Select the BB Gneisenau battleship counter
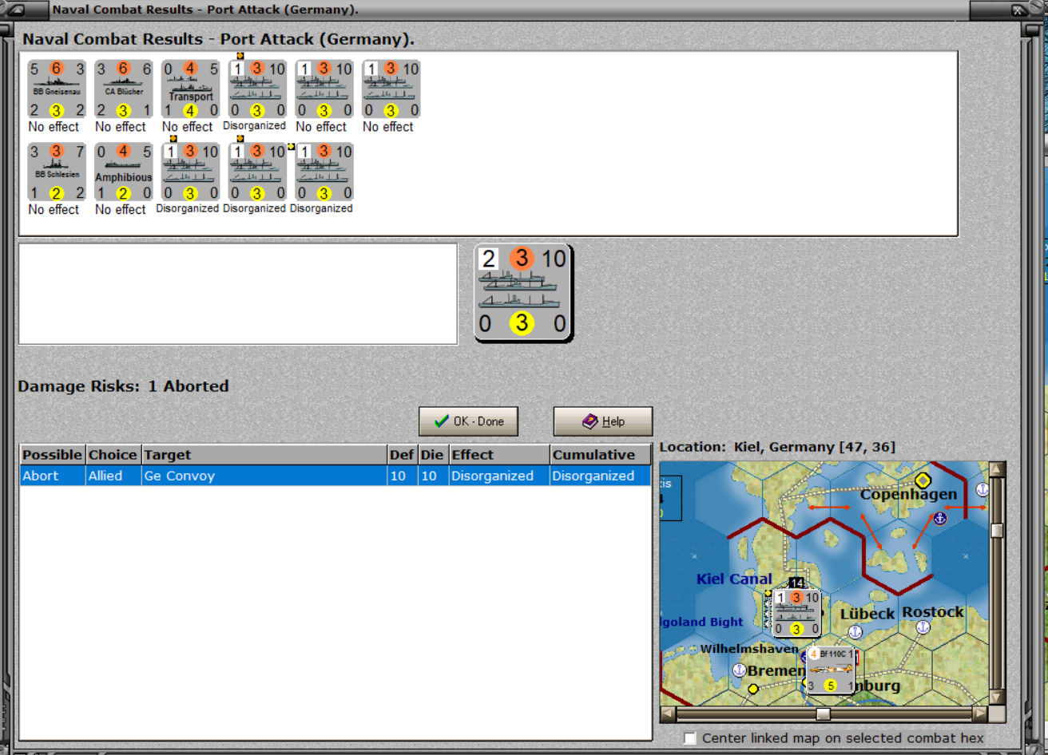Image resolution: width=1048 pixels, height=755 pixels. 57,89
